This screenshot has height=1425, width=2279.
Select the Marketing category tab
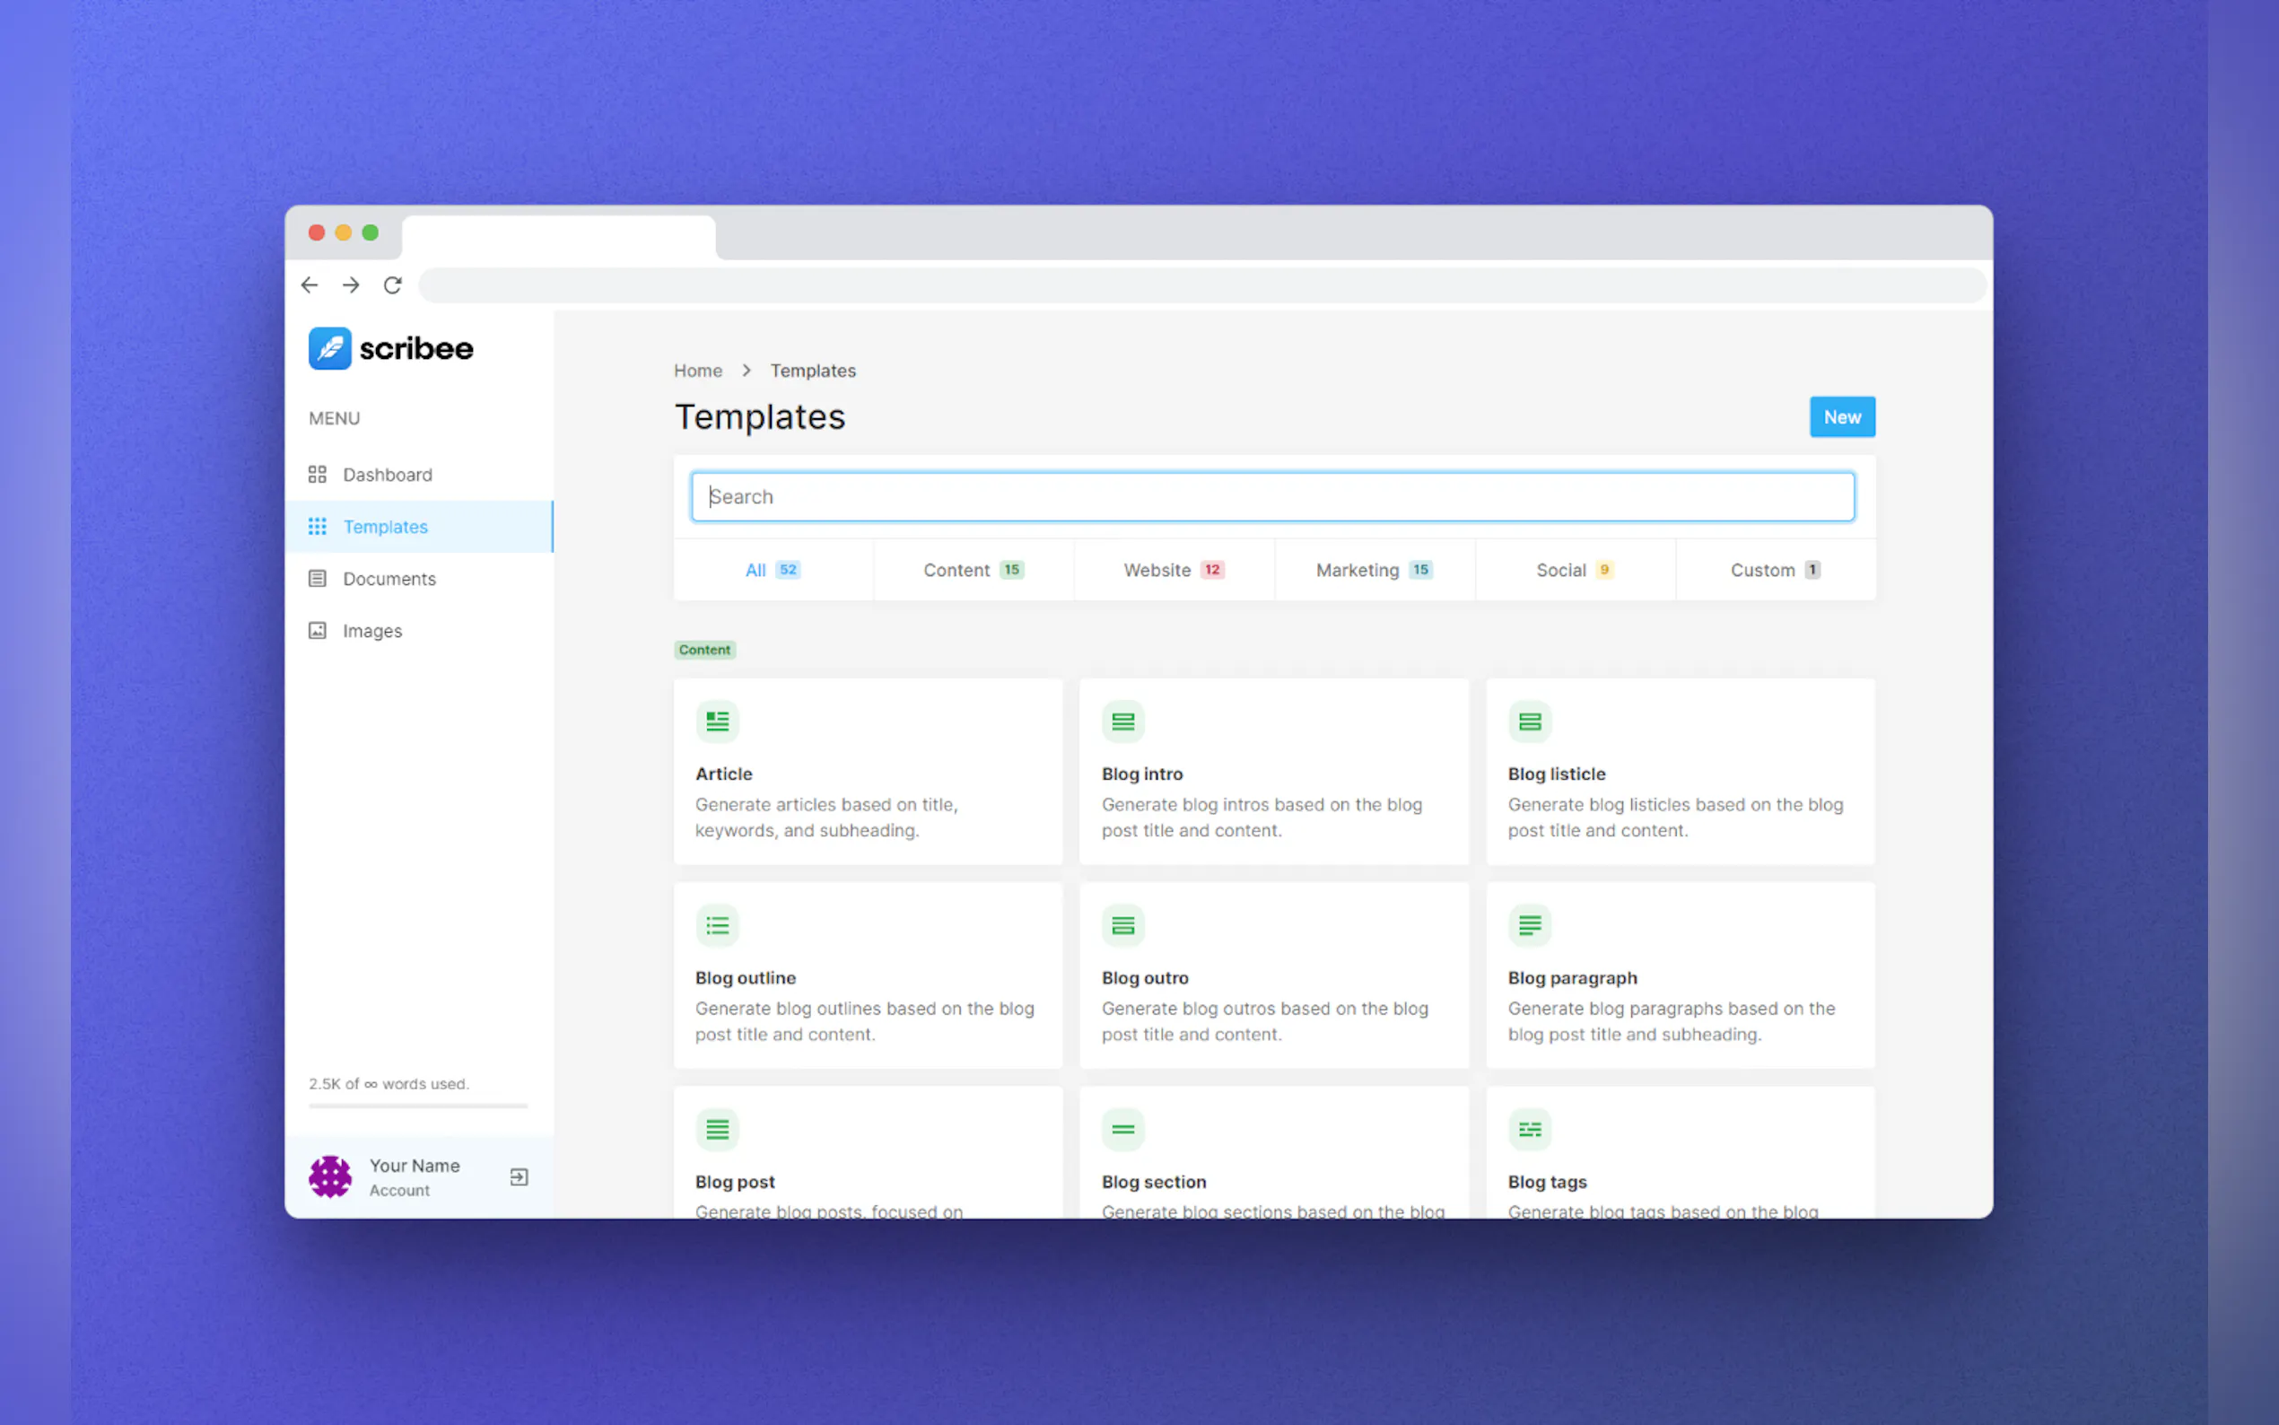point(1374,570)
